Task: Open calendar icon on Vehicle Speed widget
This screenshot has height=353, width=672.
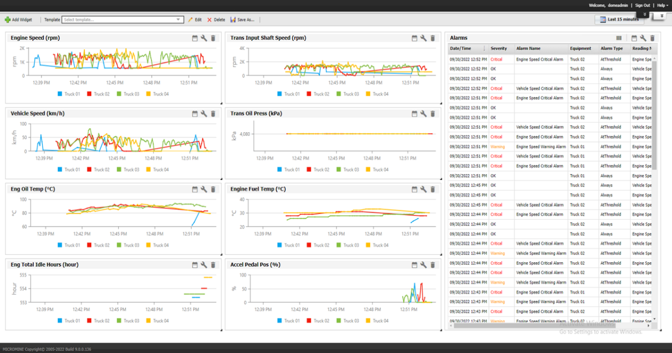Action: coord(195,114)
